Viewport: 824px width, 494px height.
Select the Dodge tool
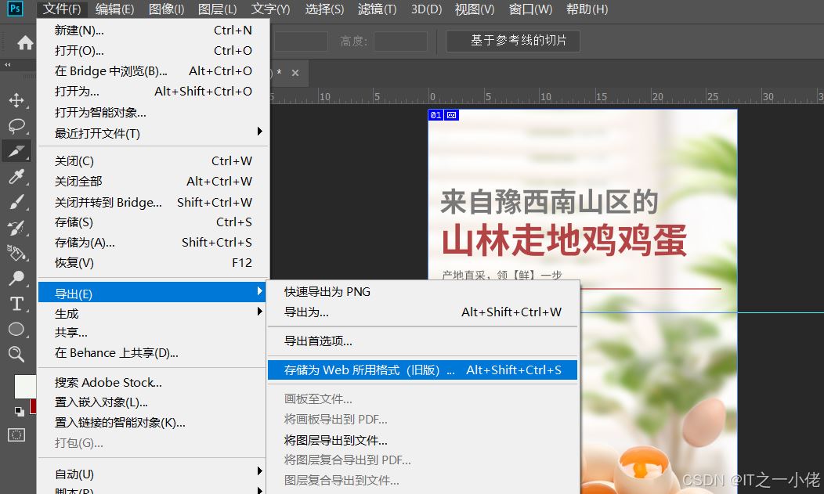tap(16, 278)
